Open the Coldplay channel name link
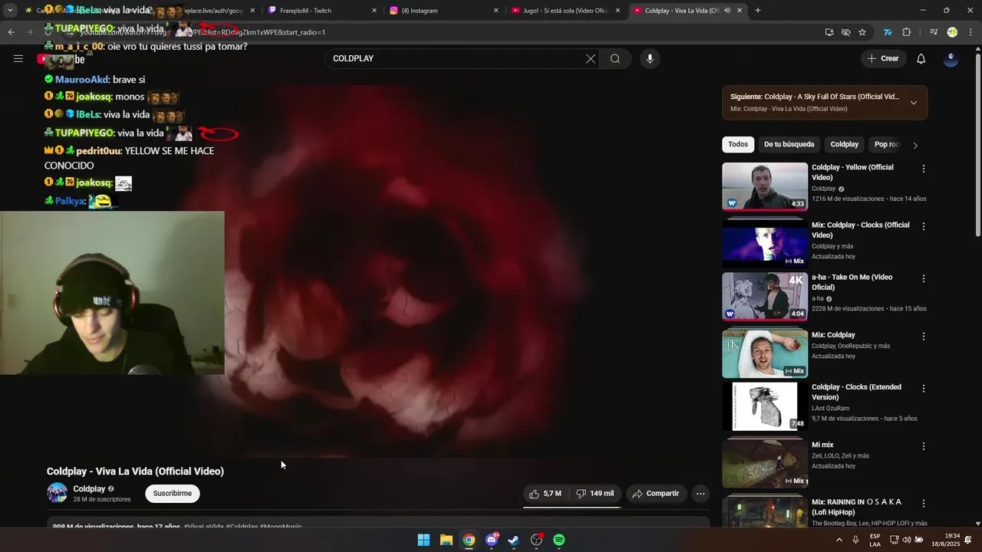 click(89, 489)
